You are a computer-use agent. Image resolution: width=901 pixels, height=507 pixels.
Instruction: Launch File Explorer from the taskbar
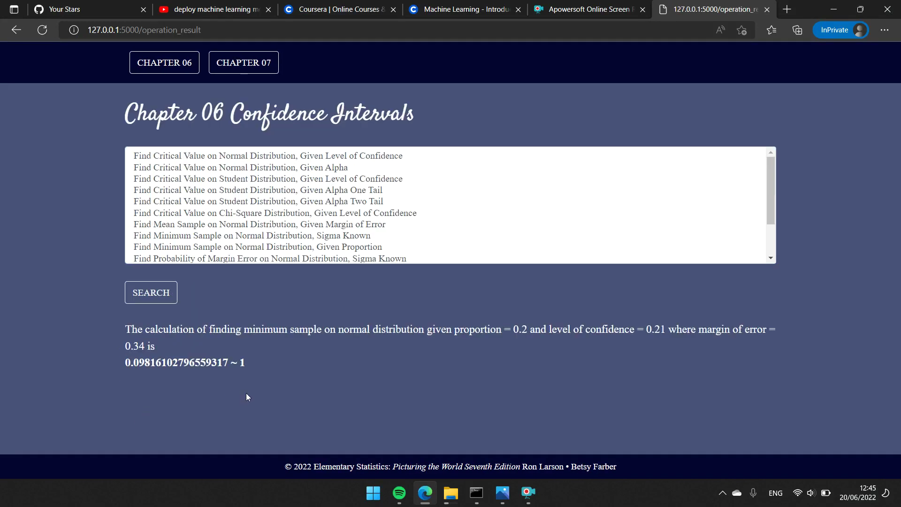[x=450, y=493]
